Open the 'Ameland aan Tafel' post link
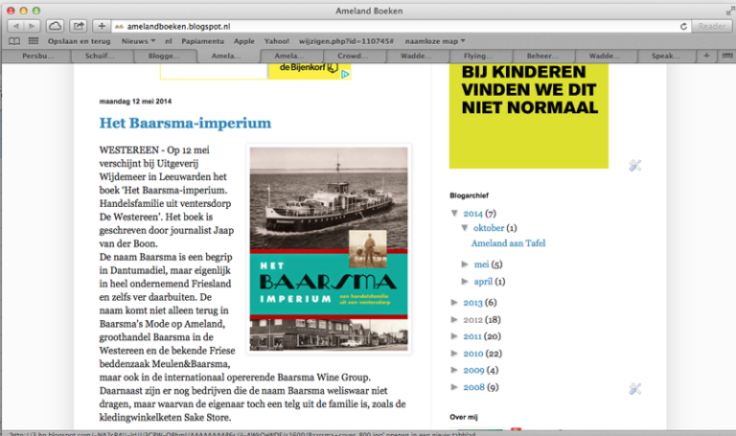 coord(508,243)
